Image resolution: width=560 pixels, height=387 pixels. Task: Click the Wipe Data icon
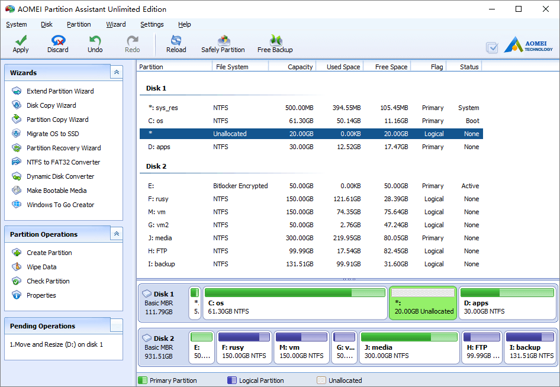[17, 267]
